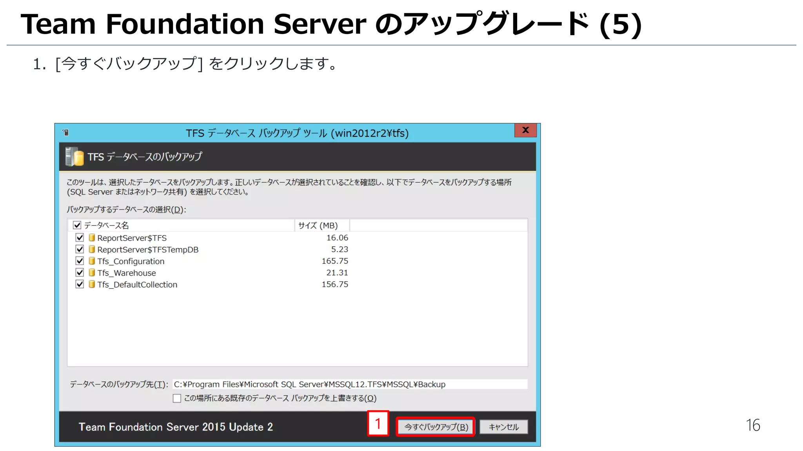This screenshot has width=803, height=451.
Task: Sort by the データベース名 column header
Action: pyautogui.click(x=182, y=225)
